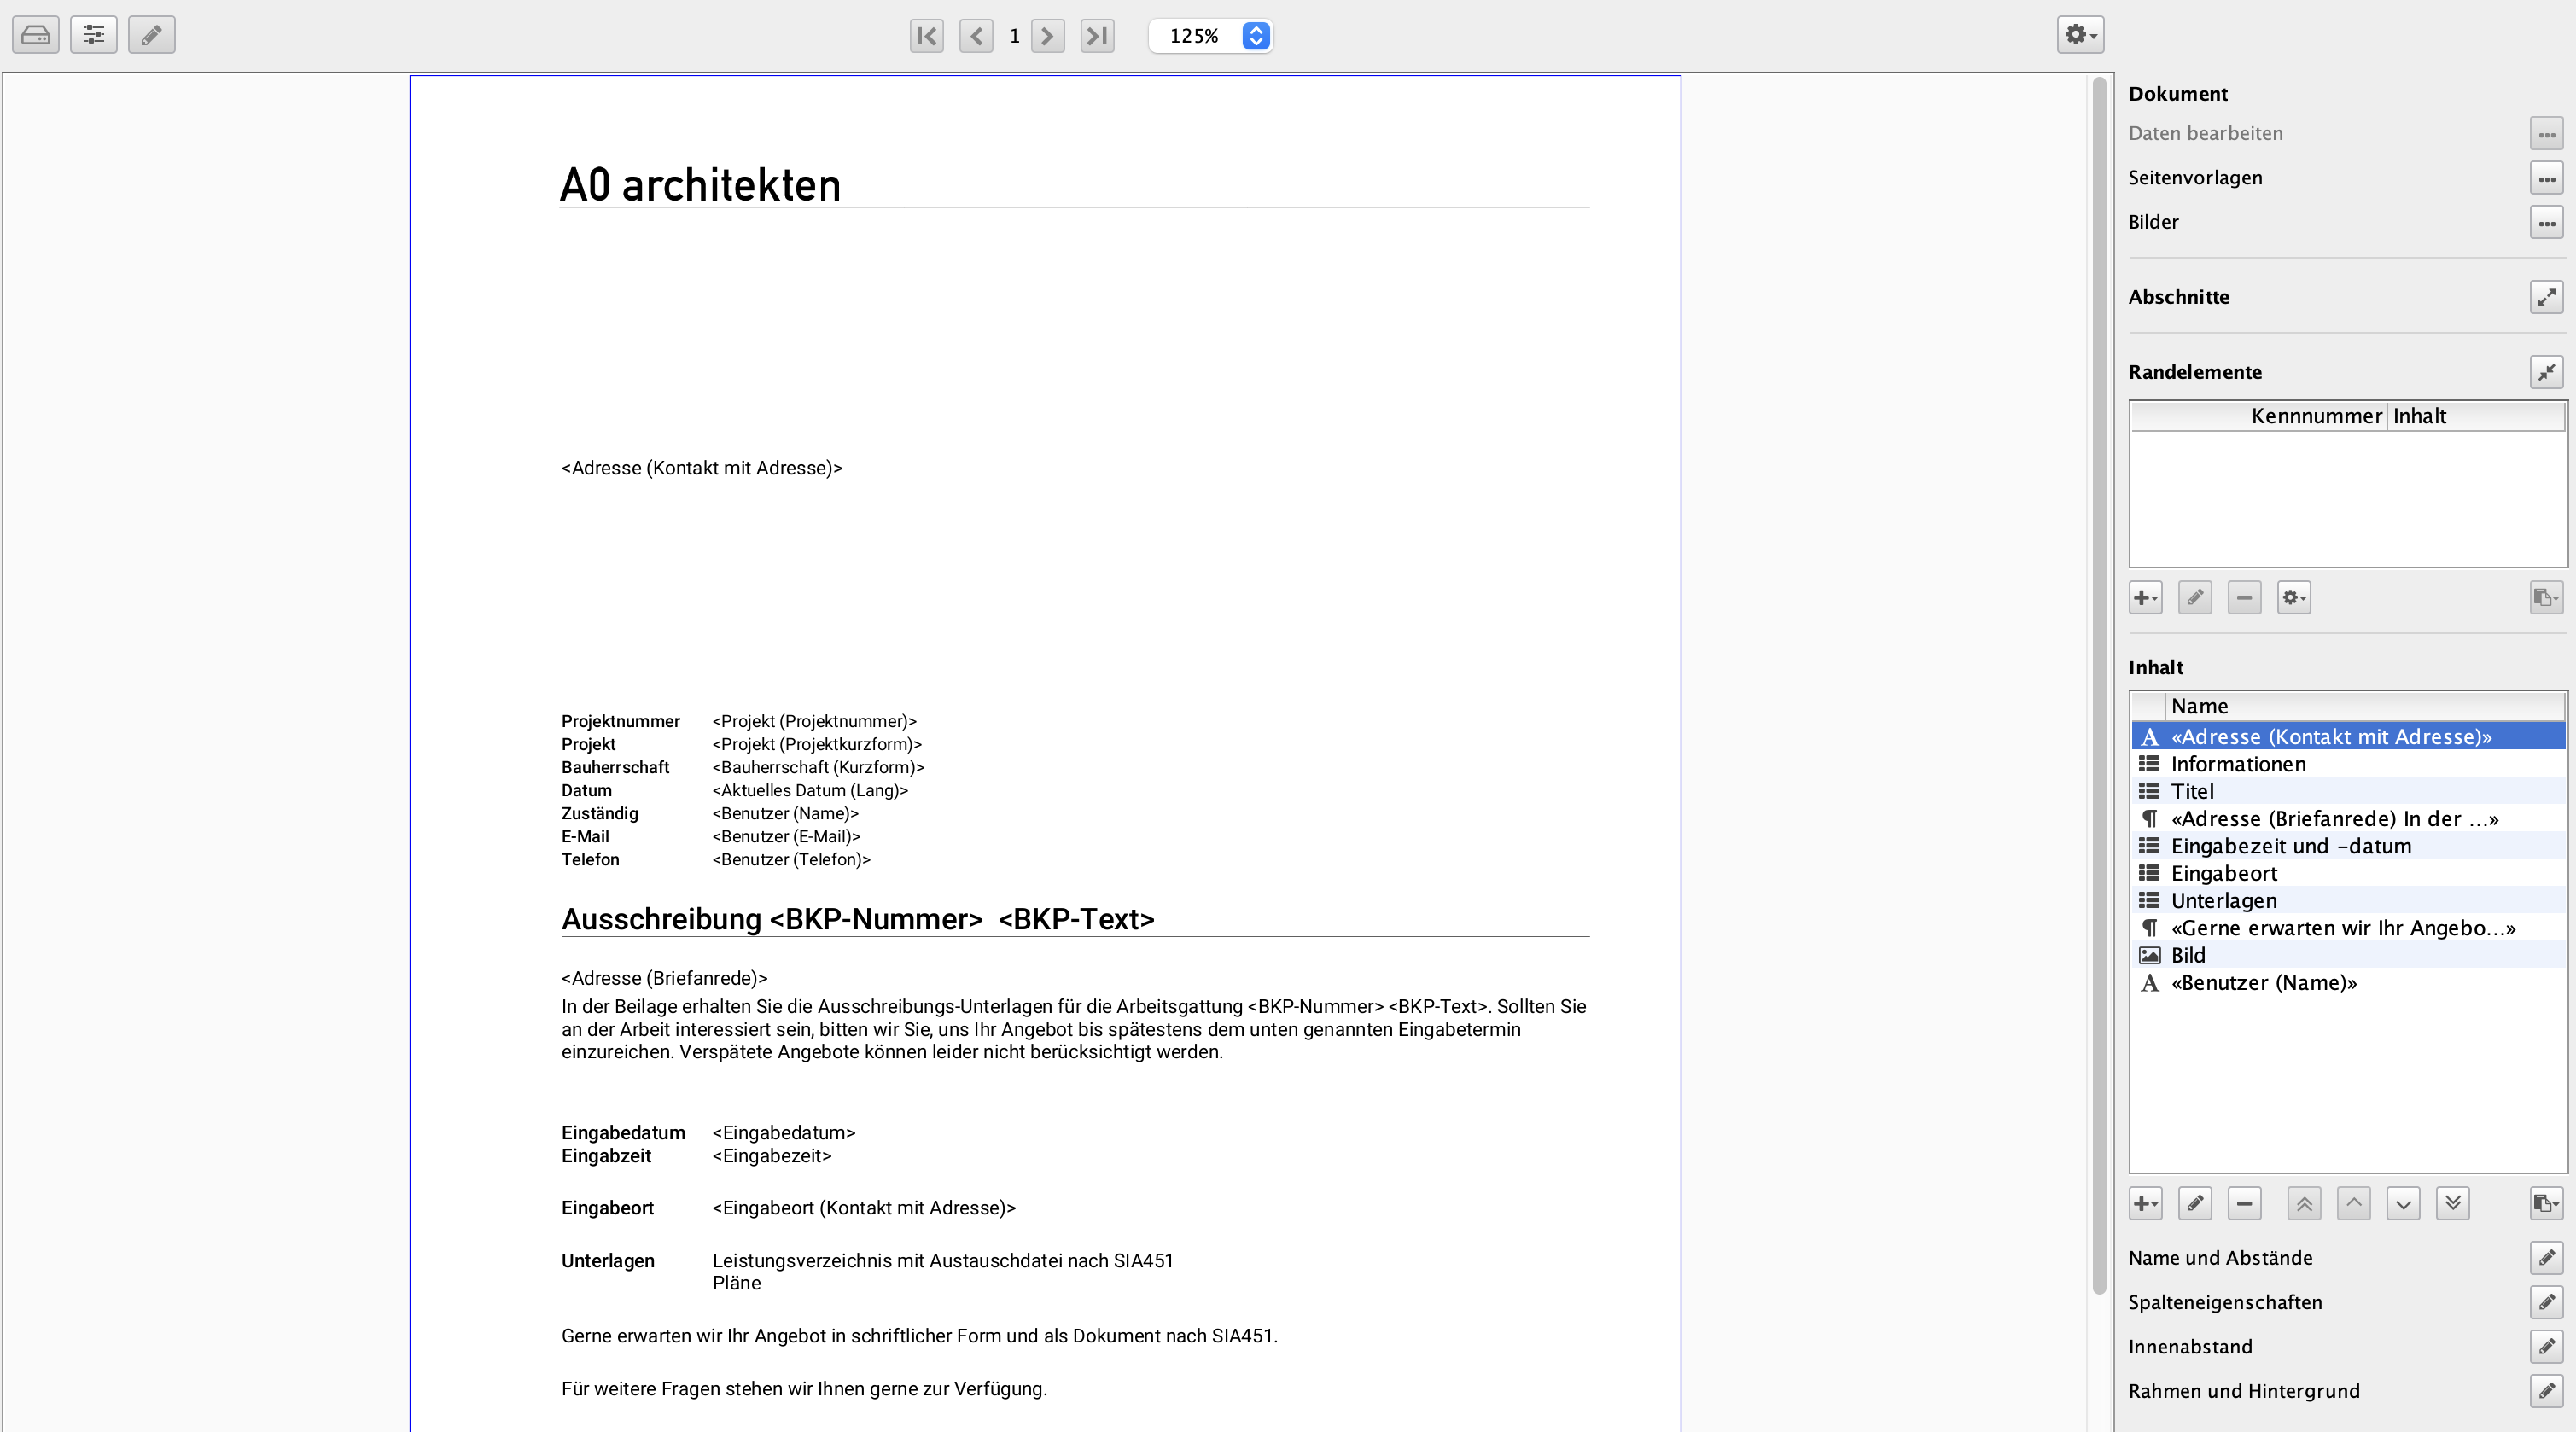Select the Bild item in the Inhalt list
This screenshot has width=2576, height=1432.
point(2188,955)
